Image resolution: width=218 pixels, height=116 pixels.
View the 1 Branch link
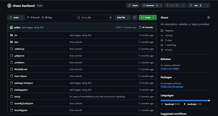click(33, 18)
